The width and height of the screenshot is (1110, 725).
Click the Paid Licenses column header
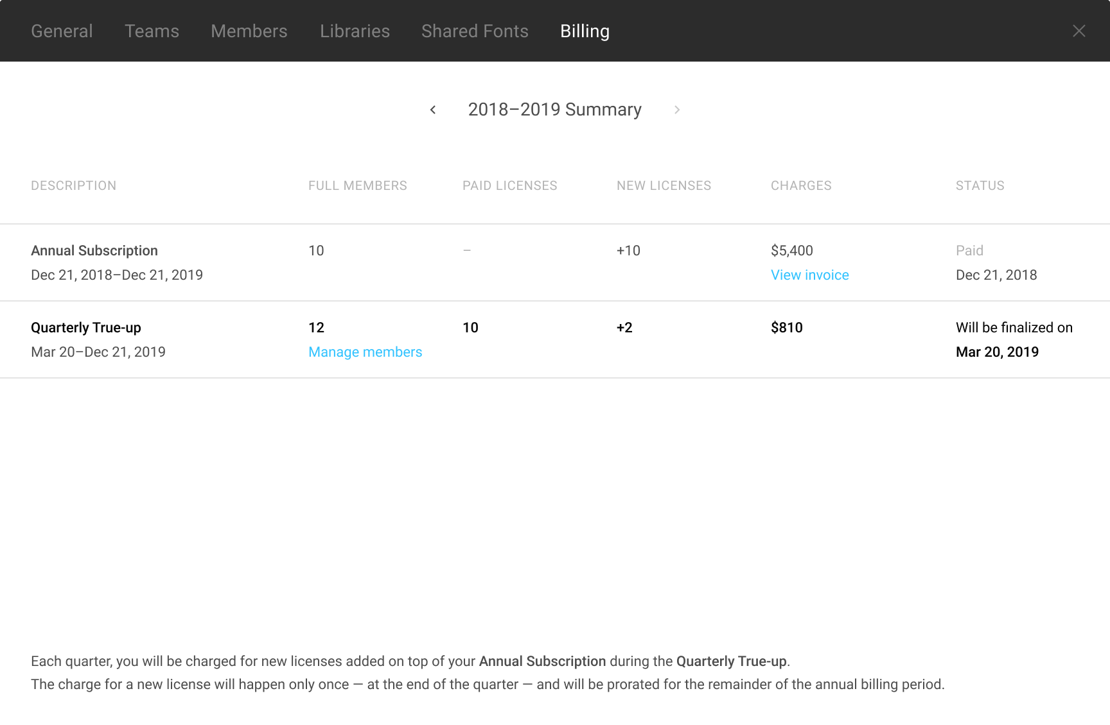510,185
